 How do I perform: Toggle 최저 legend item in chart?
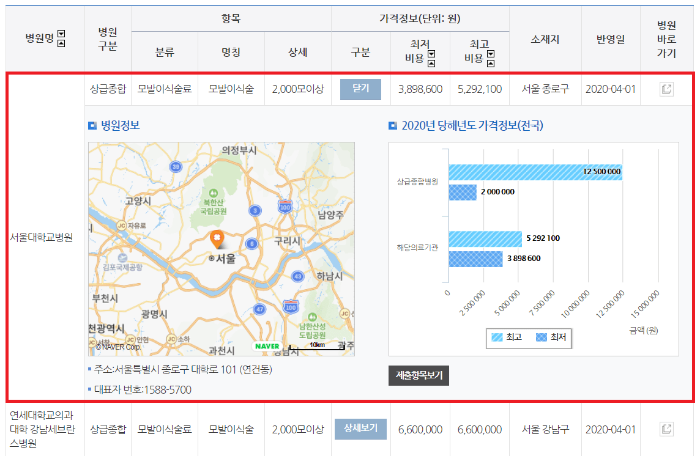[551, 337]
